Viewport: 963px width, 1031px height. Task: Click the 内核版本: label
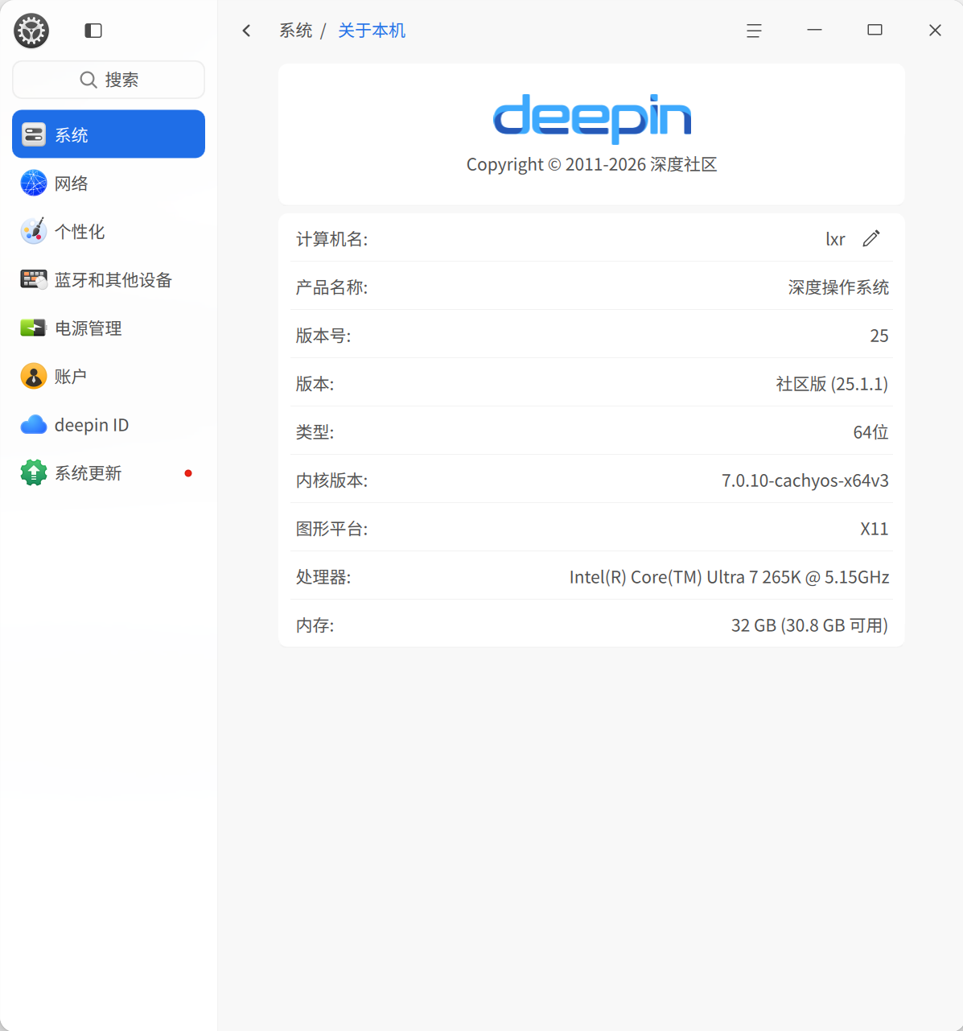pos(331,480)
